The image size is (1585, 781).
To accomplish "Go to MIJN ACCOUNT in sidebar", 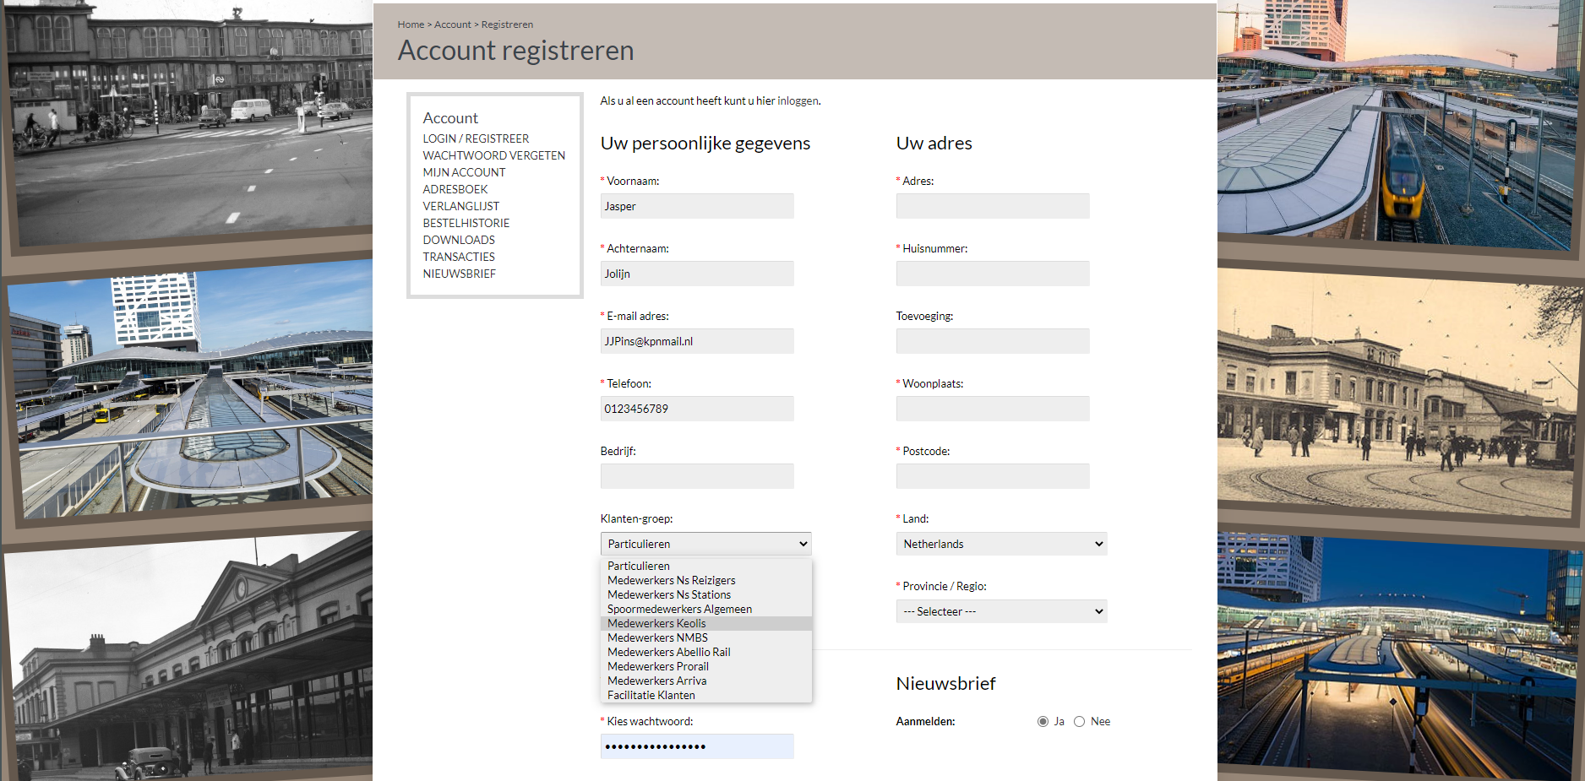I will [x=464, y=172].
